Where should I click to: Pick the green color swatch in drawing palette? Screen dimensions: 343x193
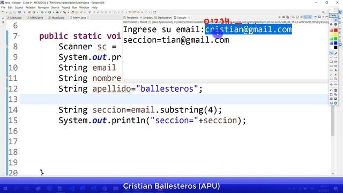pyautogui.click(x=336, y=39)
